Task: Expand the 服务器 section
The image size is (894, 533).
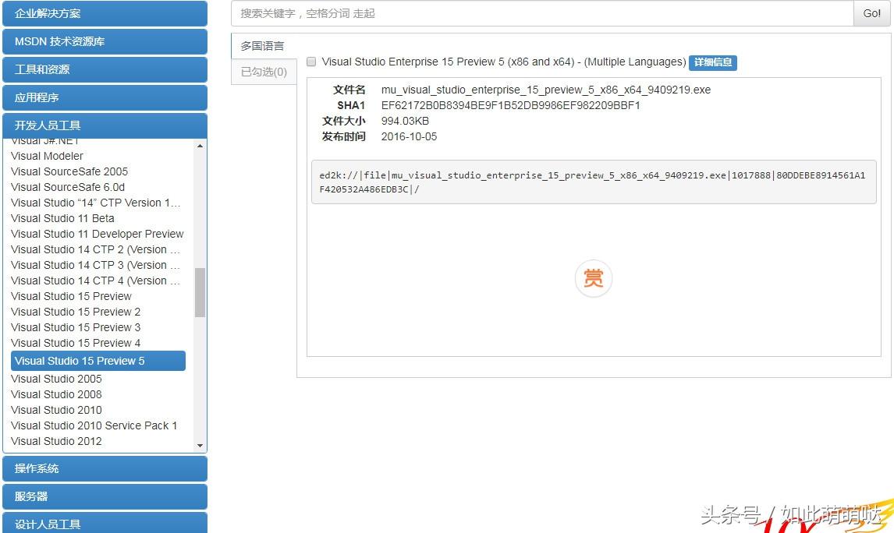Action: pyautogui.click(x=105, y=496)
